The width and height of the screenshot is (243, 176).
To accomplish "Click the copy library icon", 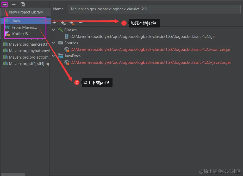I will (23, 4).
